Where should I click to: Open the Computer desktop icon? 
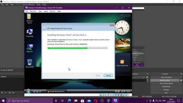pos(30,33)
